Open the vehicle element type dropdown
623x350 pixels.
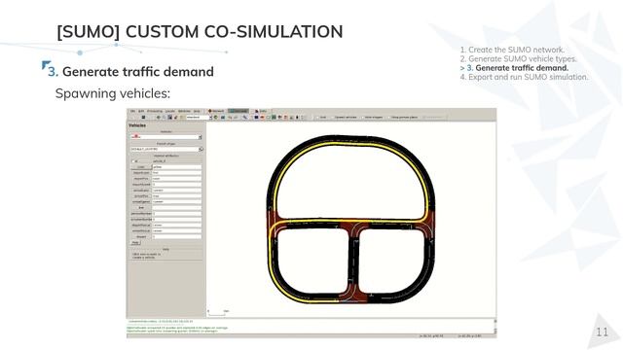pos(166,137)
